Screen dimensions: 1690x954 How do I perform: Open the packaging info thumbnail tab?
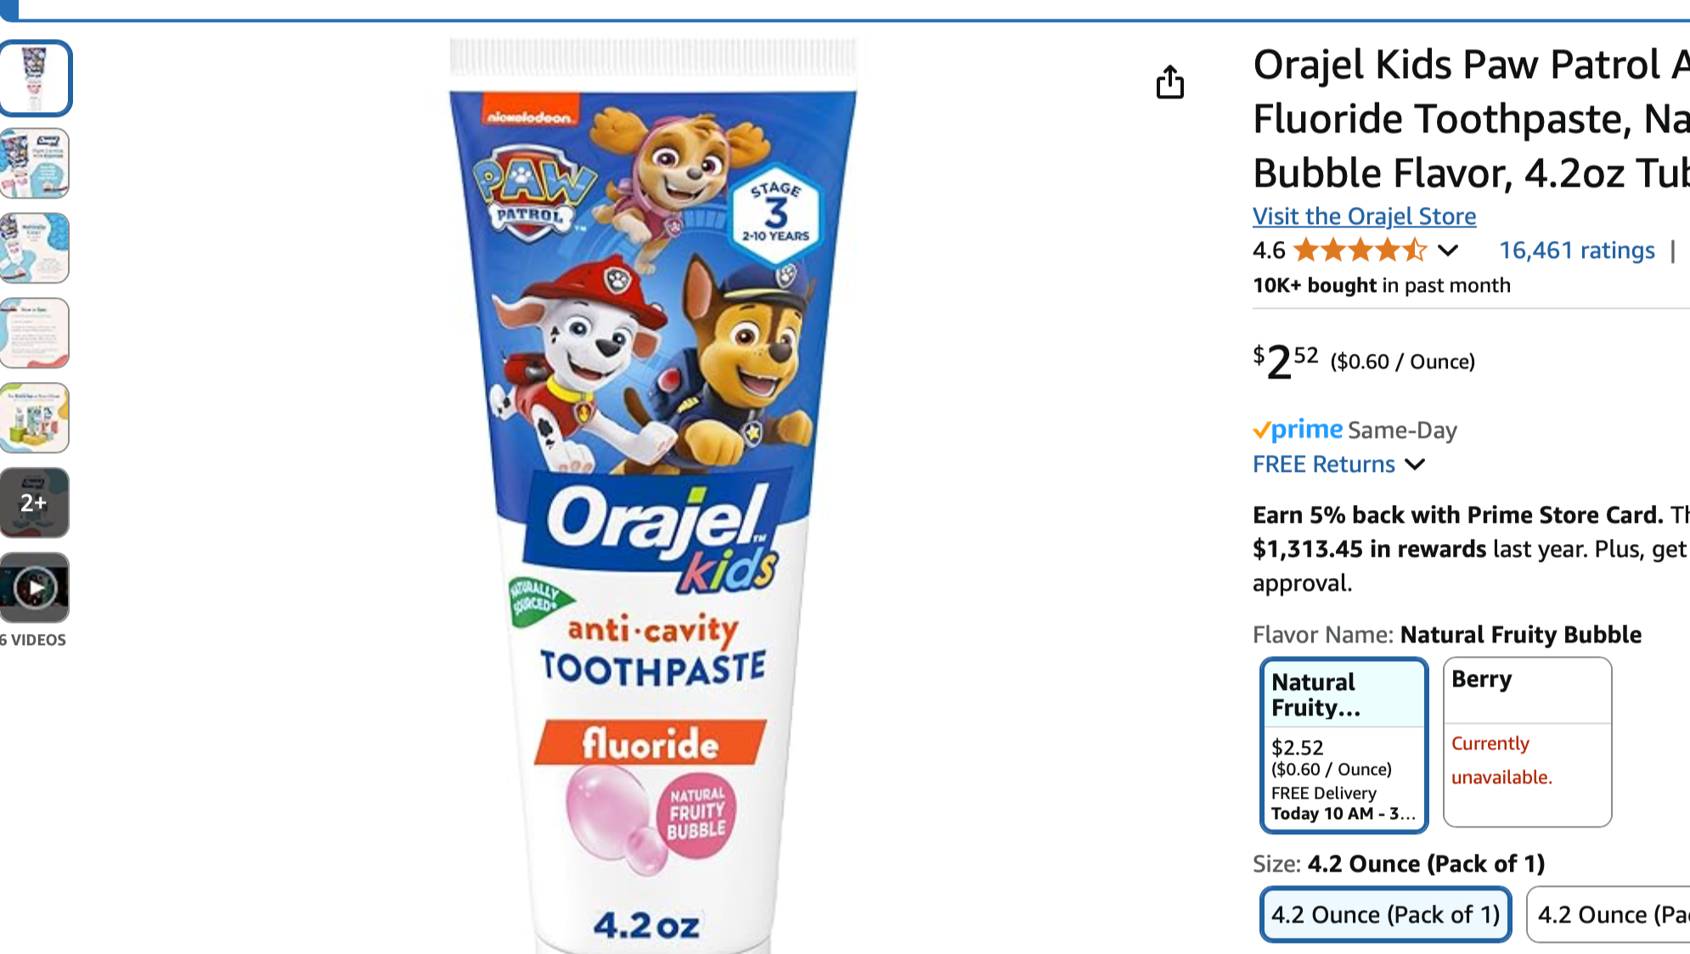[36, 163]
